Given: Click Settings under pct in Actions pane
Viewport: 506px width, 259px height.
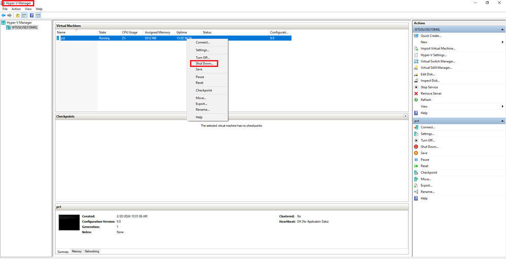Looking at the screenshot, I should coord(427,134).
